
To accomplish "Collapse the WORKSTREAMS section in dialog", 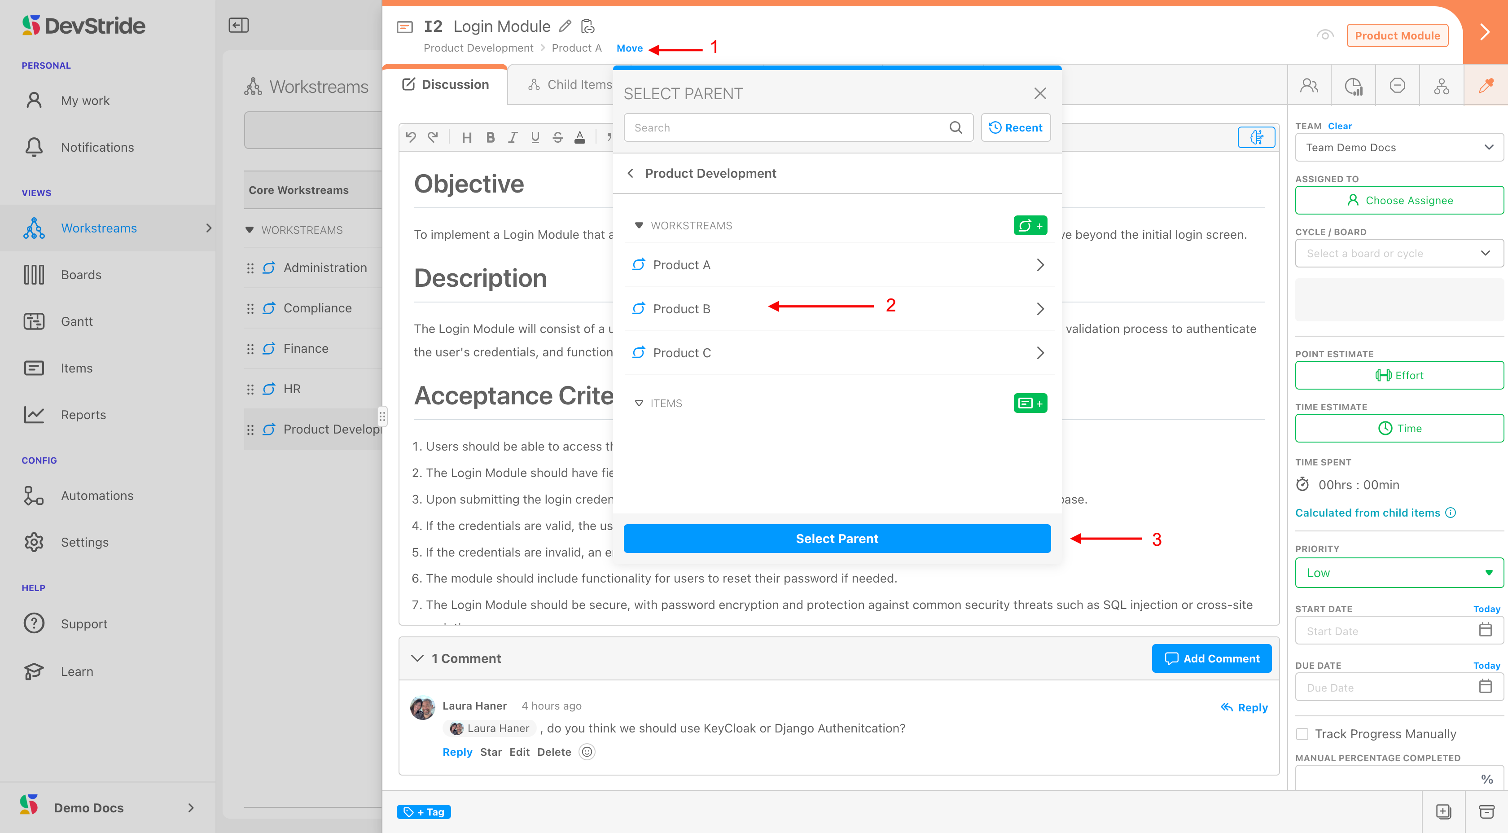I will 639,225.
